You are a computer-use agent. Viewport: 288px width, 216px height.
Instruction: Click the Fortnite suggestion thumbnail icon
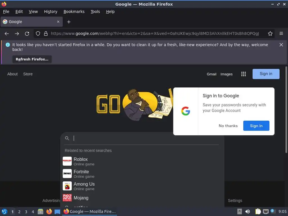click(67, 173)
